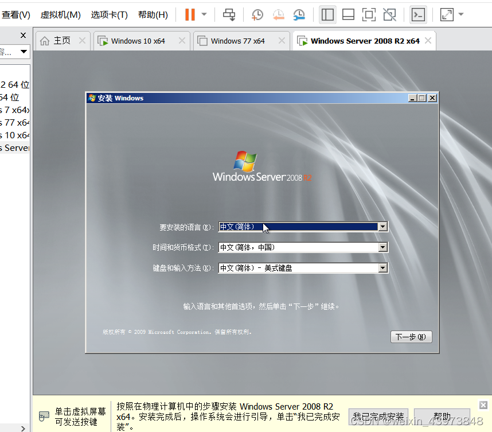Click the home icon on the 主页 tab

point(45,41)
